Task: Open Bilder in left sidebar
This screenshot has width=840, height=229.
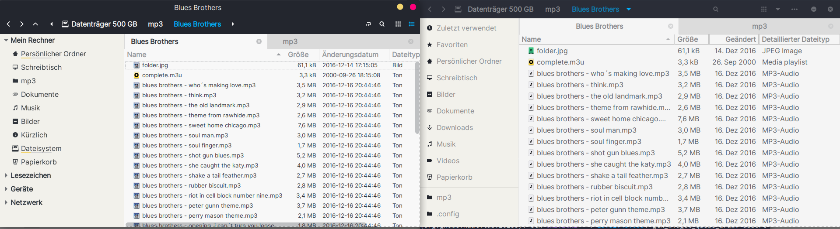Action: click(x=30, y=122)
